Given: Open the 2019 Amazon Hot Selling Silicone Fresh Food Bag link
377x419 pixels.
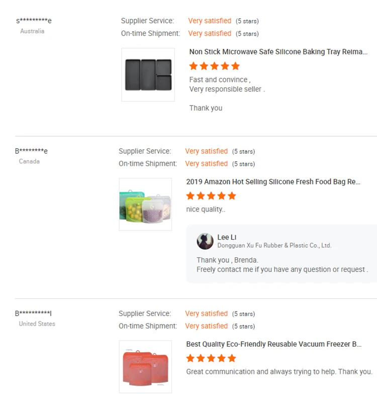Looking at the screenshot, I should (273, 182).
